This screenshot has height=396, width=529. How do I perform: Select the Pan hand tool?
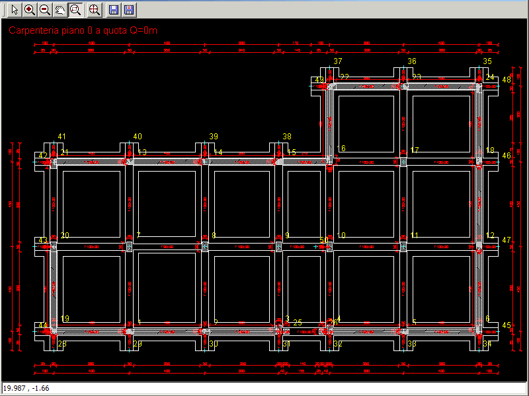click(x=60, y=9)
